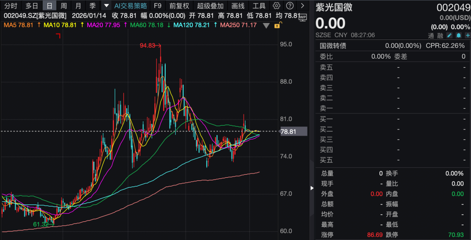Click the pencil edit note icon
The width and height of the screenshot is (471, 240).
click(x=450, y=35)
